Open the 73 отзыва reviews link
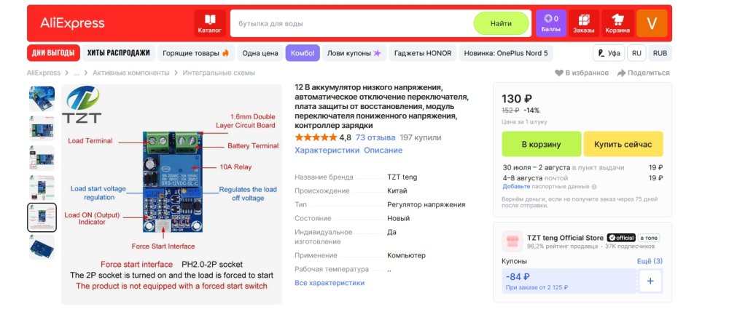 (x=375, y=137)
